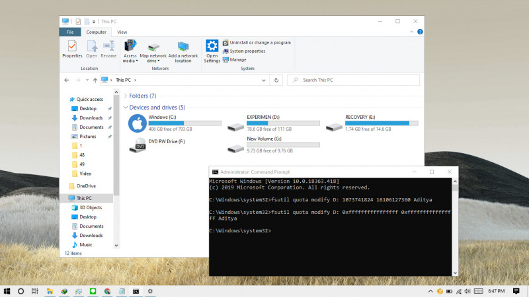This screenshot has width=529, height=297.
Task: Select the New Volume (G:) drive
Action: [273, 145]
